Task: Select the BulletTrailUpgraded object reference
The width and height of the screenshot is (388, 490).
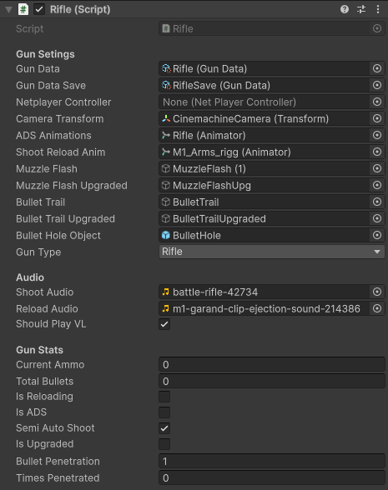Action: tap(264, 218)
